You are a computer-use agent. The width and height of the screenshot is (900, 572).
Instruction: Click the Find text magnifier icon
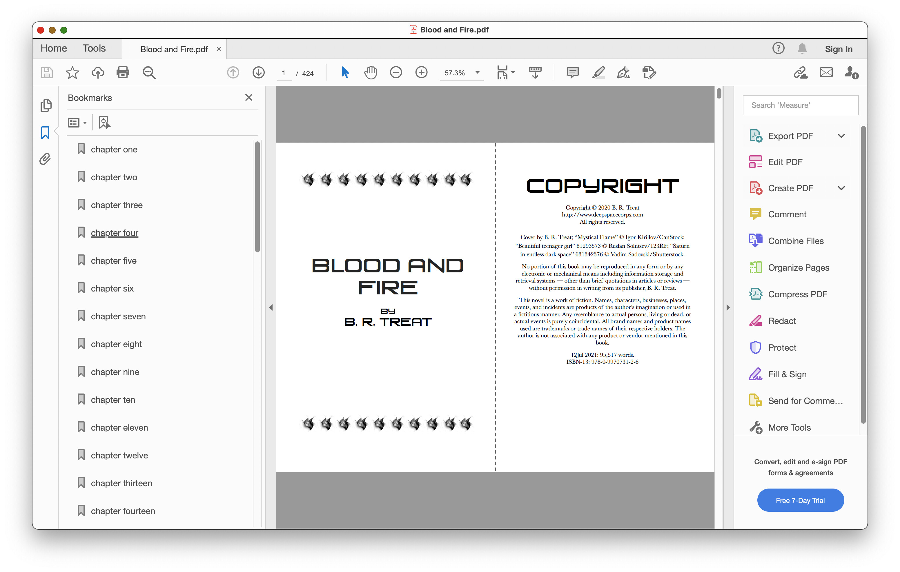(149, 72)
